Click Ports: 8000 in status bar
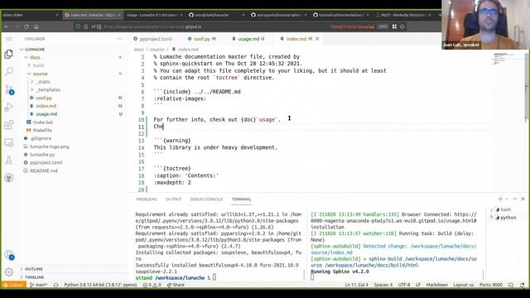530x298 pixels. pyautogui.click(x=491, y=285)
